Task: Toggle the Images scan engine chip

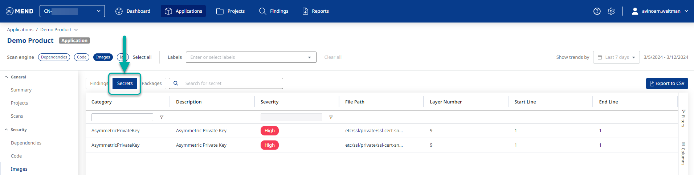Action: 103,57
